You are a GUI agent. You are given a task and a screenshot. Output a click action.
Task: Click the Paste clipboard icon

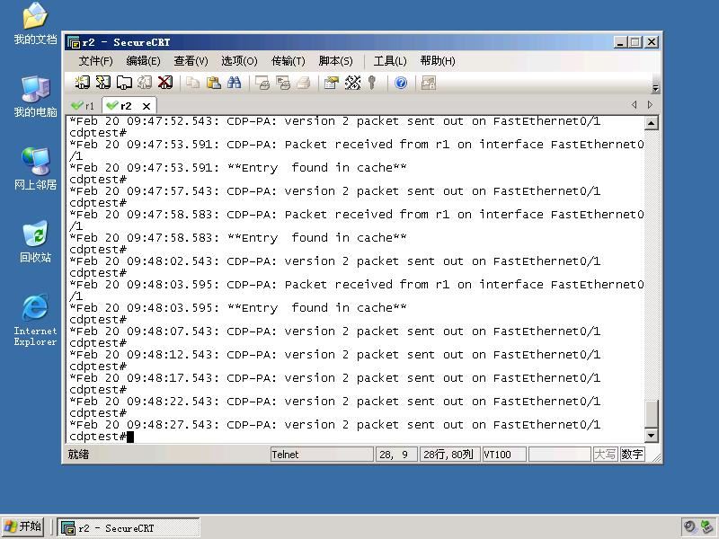pos(213,83)
